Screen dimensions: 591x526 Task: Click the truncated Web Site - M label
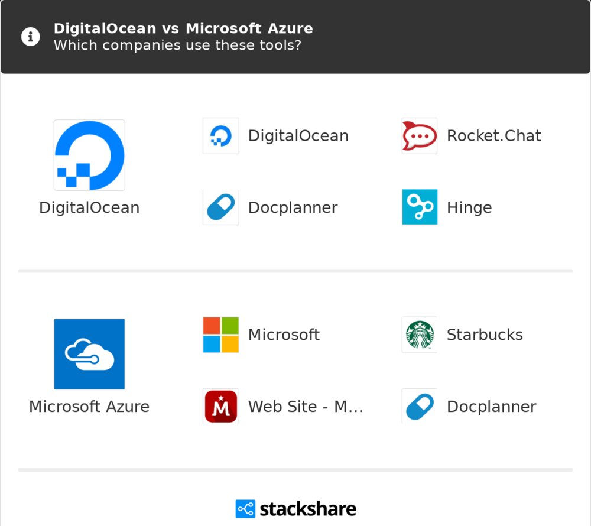[306, 406]
